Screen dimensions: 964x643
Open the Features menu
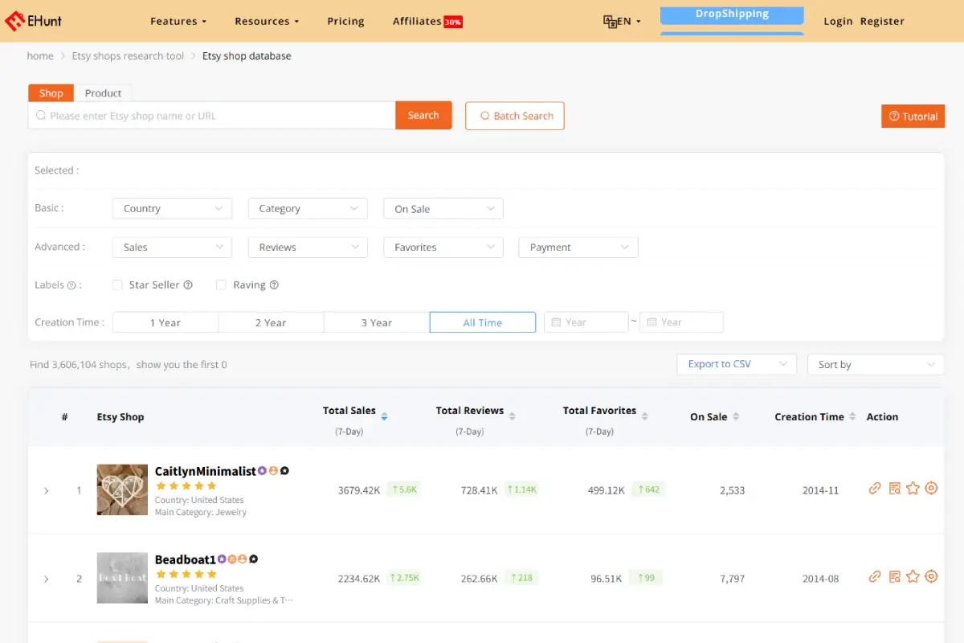[178, 21]
